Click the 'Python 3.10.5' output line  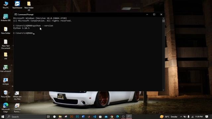[21, 28]
